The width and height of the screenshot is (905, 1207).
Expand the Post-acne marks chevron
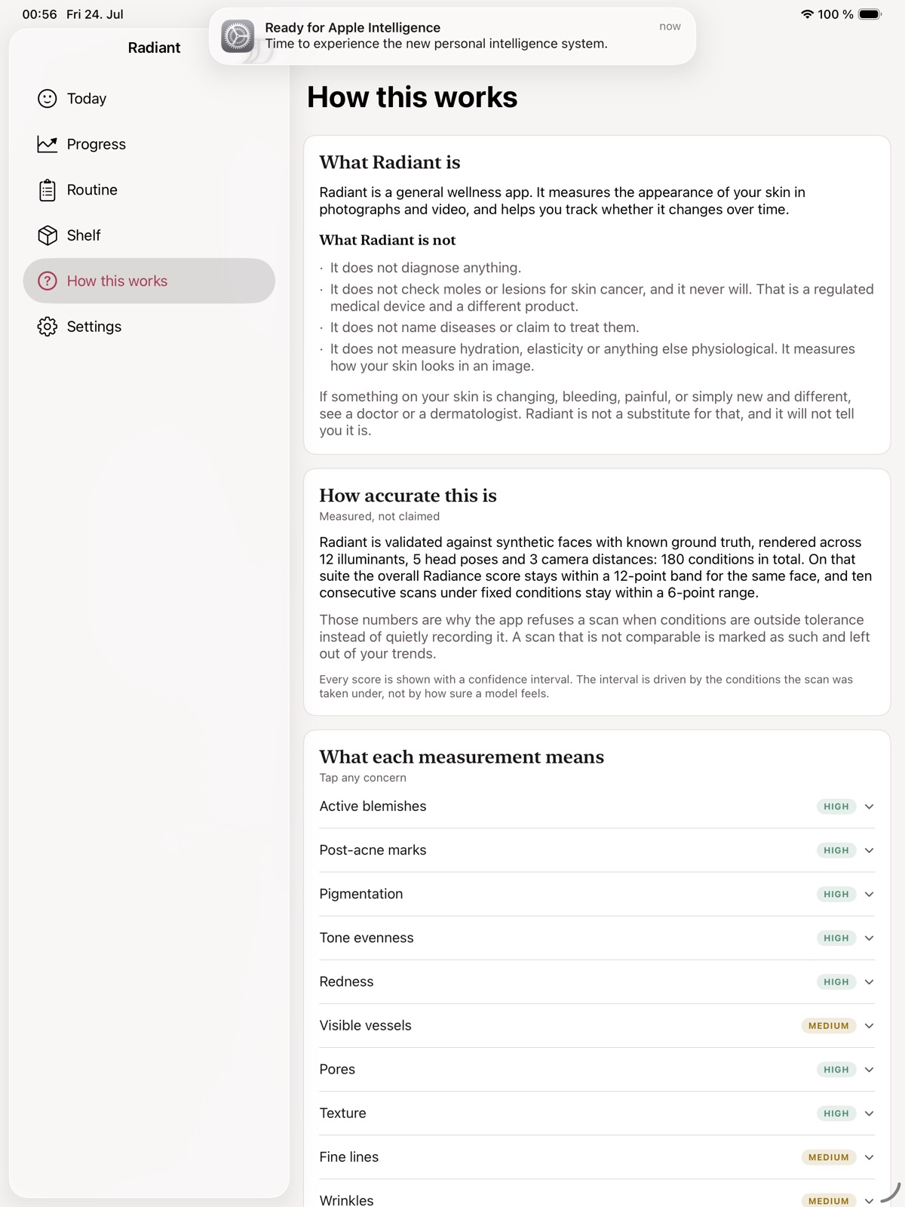tap(870, 850)
